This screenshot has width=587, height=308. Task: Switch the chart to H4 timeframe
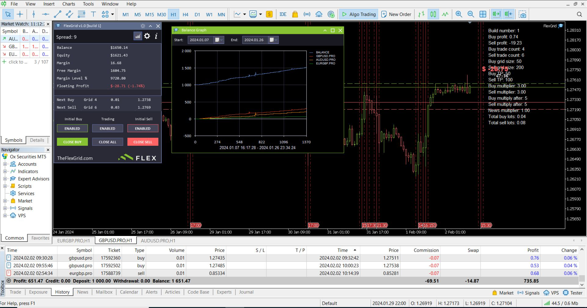coord(185,15)
